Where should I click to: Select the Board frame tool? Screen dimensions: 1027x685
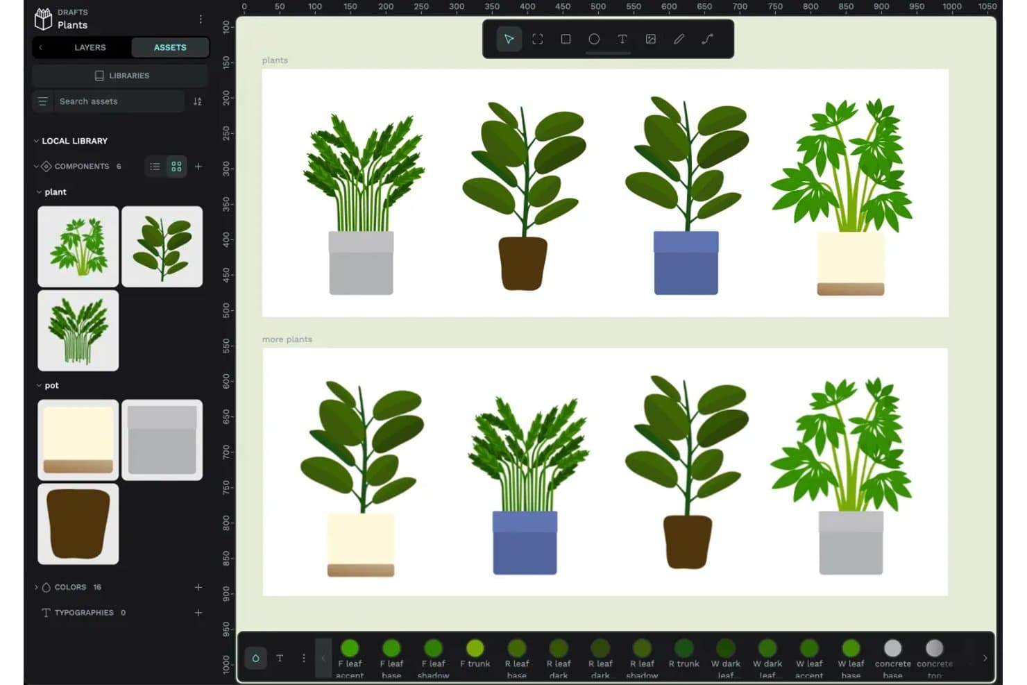[x=537, y=39]
